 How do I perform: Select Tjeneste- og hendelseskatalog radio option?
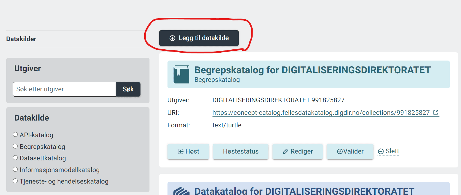point(15,181)
